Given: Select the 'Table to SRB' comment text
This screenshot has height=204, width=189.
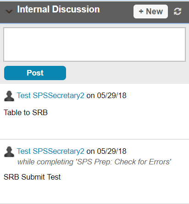Looking at the screenshot, I should click(x=26, y=112).
